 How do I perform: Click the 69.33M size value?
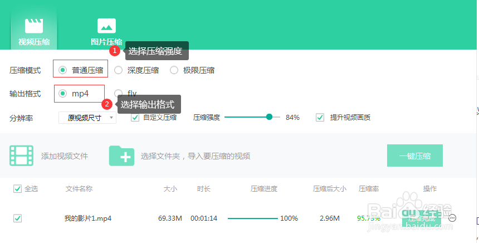tap(170, 218)
